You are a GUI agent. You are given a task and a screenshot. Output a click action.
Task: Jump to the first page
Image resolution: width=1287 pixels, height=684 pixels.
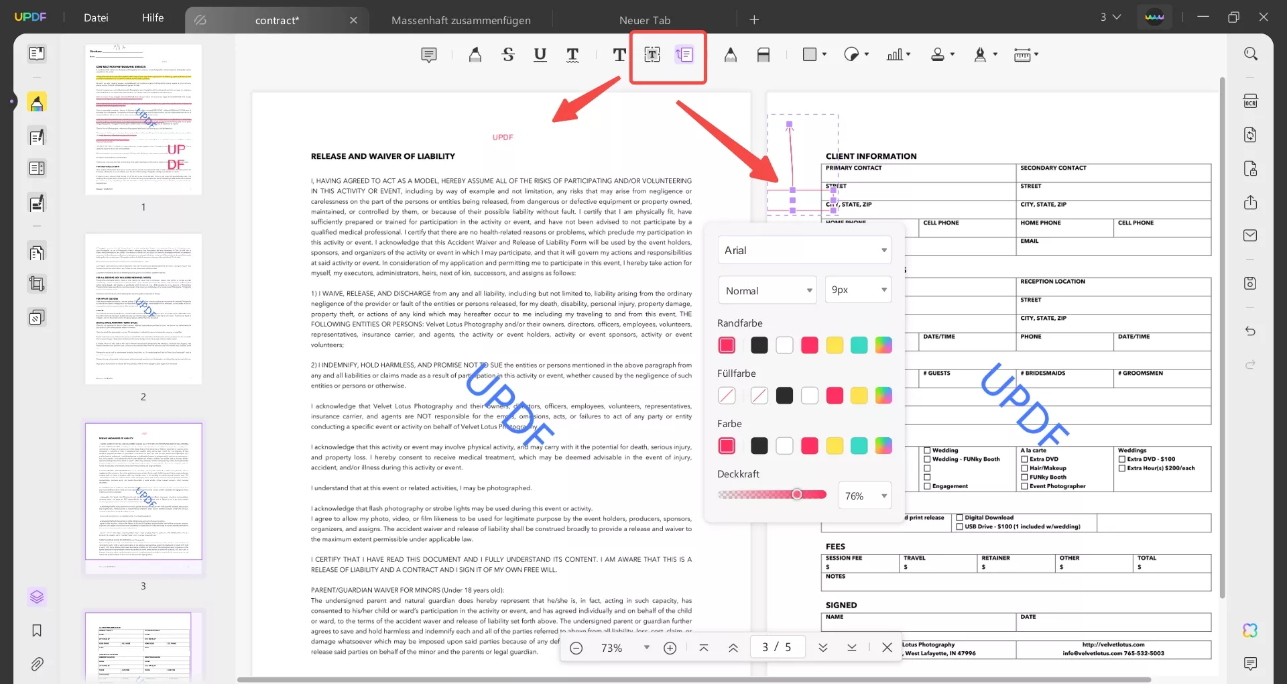[x=704, y=648]
